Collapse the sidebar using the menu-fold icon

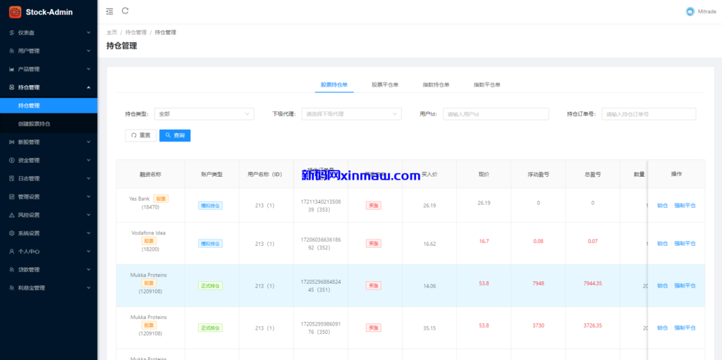(109, 11)
